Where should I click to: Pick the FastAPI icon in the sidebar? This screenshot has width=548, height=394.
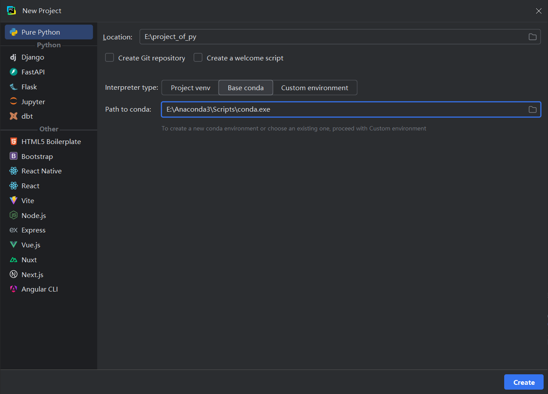14,72
